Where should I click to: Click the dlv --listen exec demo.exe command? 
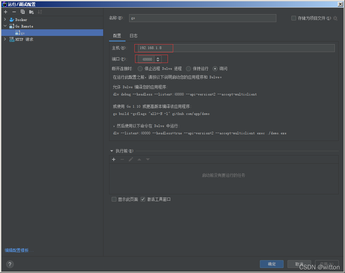200,133
